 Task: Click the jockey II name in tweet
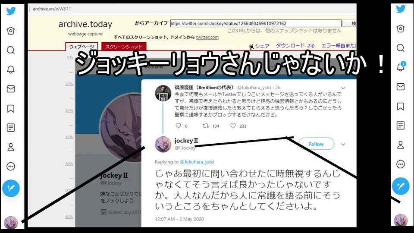coord(186,141)
